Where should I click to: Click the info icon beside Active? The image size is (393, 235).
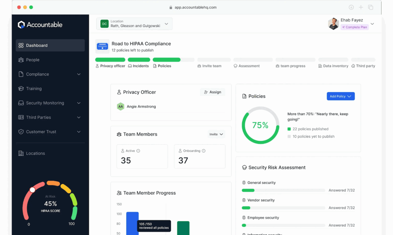[138, 151]
